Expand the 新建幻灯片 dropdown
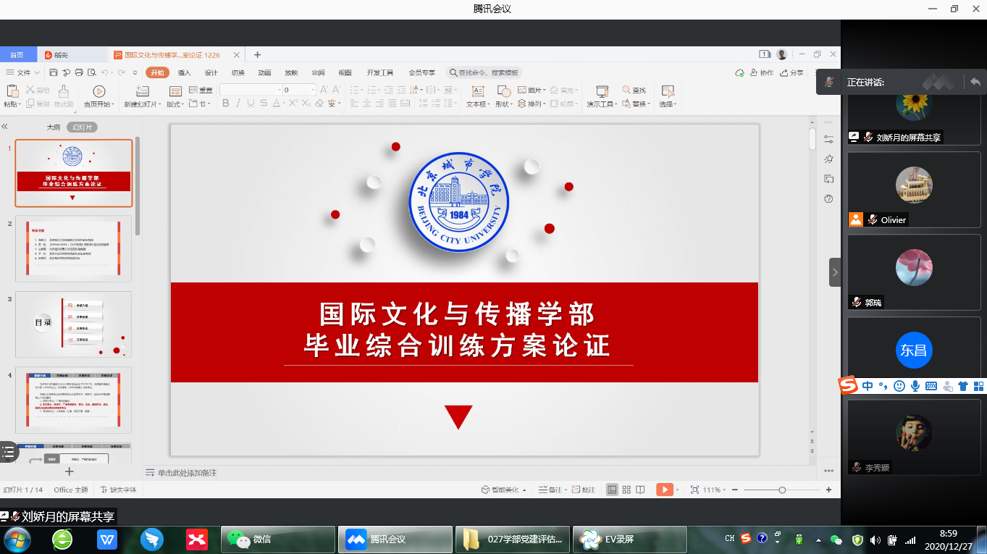Screen dimensions: 987x554 click(x=160, y=104)
